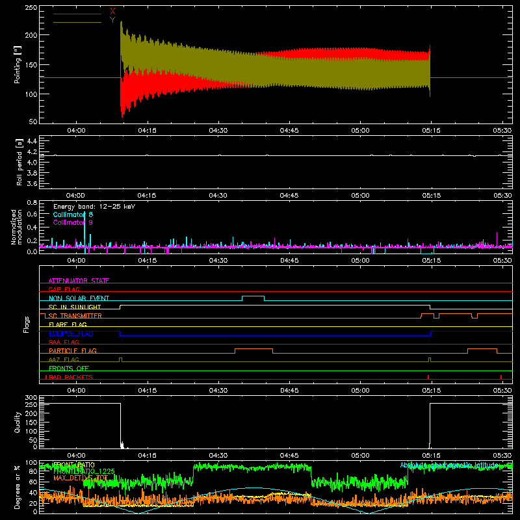The image size is (520, 520).
Task: Click the green FRONT_RATIO_1225 legend label
Action: pos(84,471)
